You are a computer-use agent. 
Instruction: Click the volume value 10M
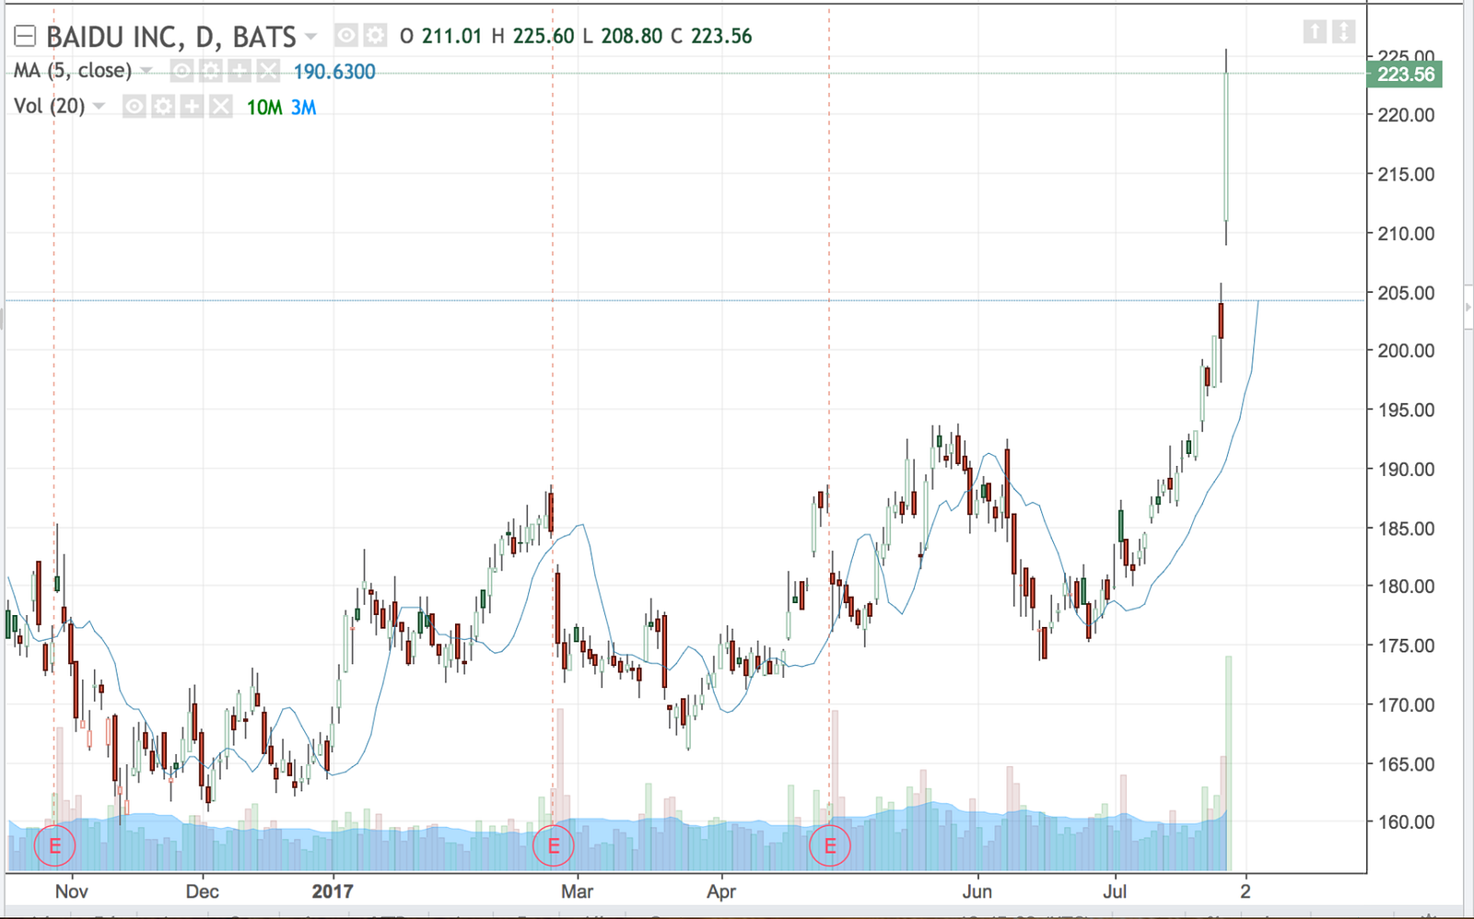264,108
